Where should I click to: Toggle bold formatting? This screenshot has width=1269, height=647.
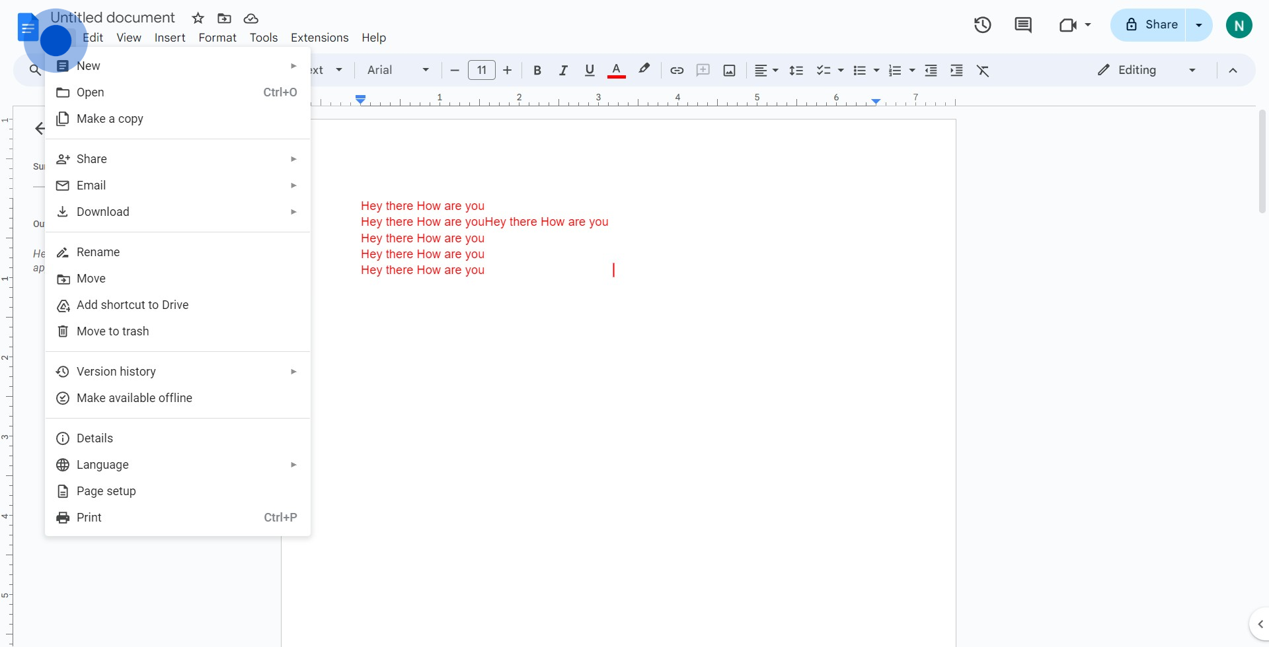tap(537, 70)
